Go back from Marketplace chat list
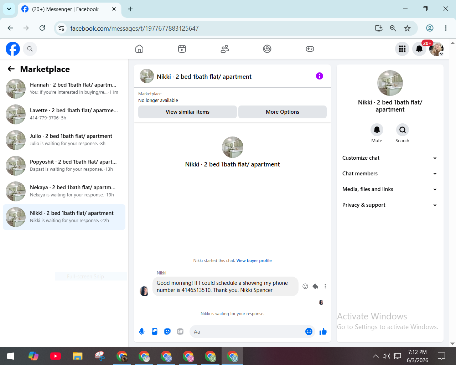The width and height of the screenshot is (456, 365). point(11,69)
